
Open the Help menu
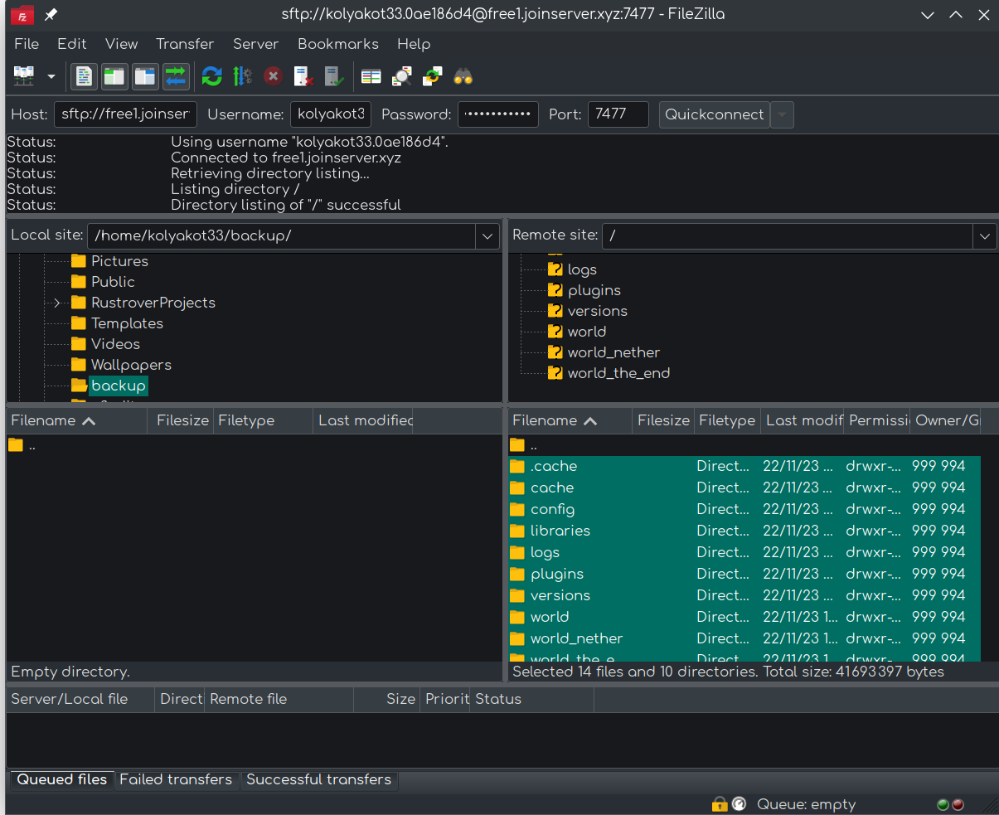(x=414, y=44)
